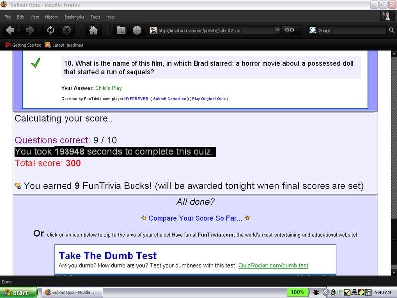Click the Play Original Quiz link
397x298 pixels.
click(208, 99)
